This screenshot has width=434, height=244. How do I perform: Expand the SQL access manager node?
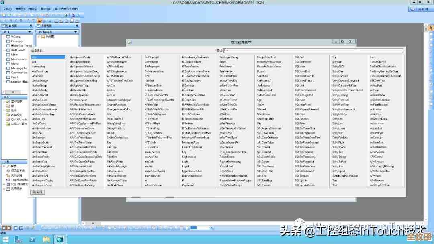point(4,184)
